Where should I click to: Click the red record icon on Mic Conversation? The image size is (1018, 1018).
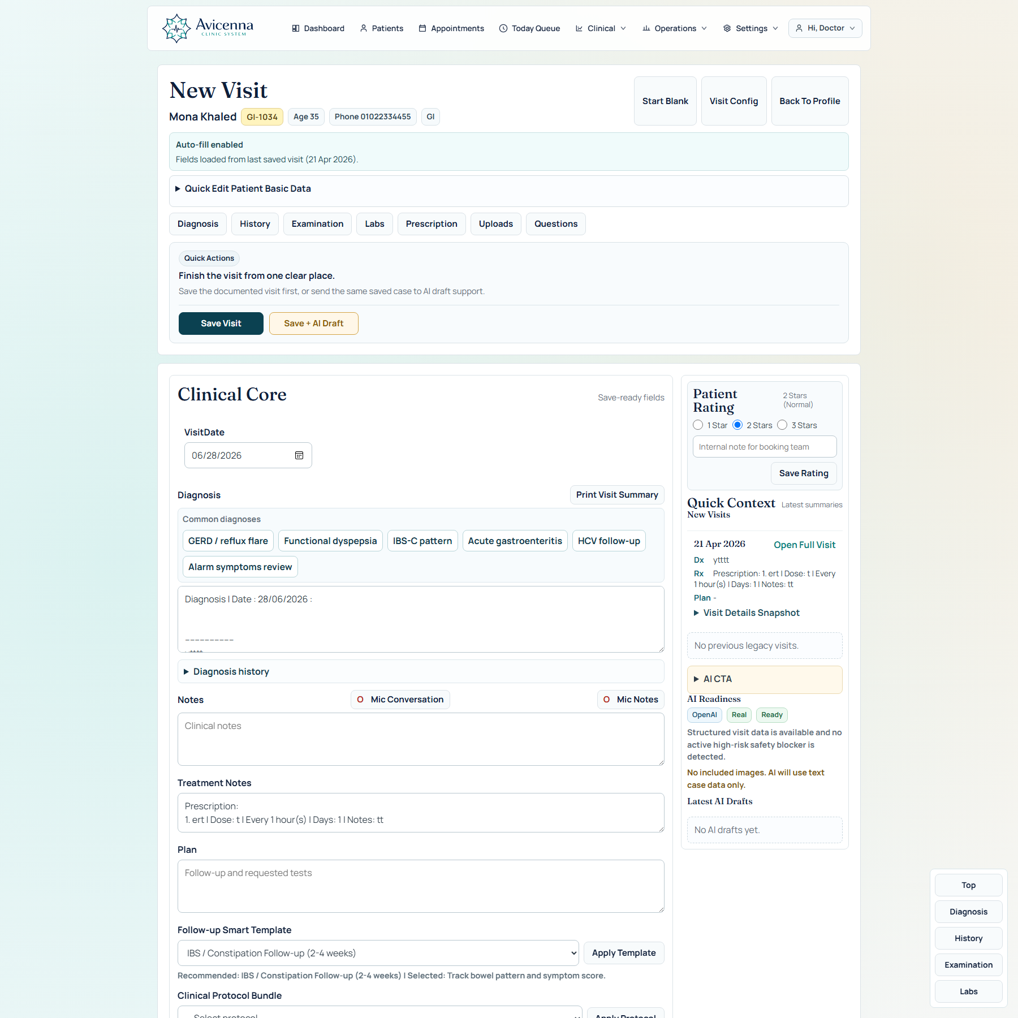pos(360,700)
